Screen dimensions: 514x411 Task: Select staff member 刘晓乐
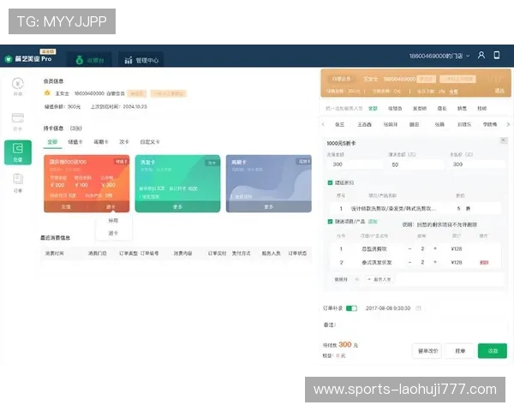464,124
